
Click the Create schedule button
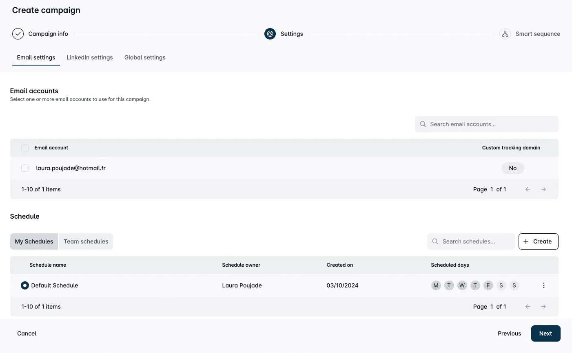click(539, 241)
